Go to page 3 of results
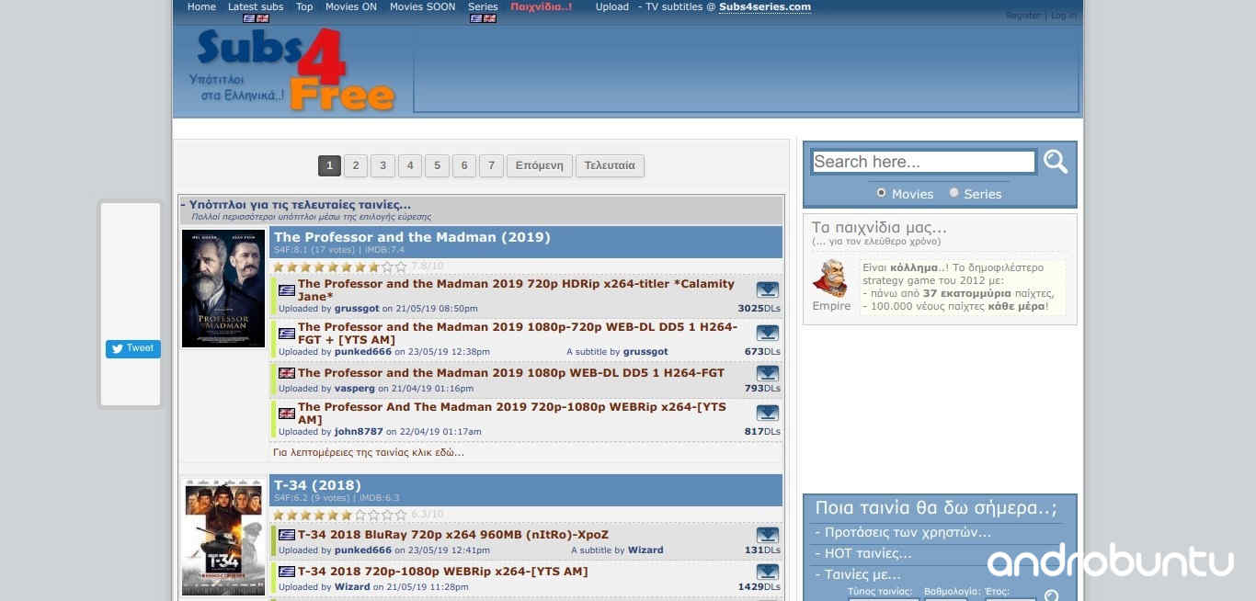 click(x=383, y=166)
